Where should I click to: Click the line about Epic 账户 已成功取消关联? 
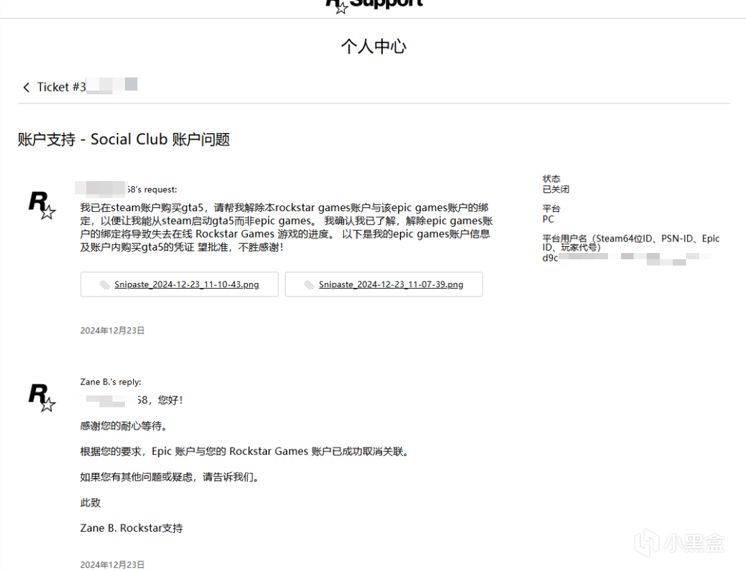point(244,452)
